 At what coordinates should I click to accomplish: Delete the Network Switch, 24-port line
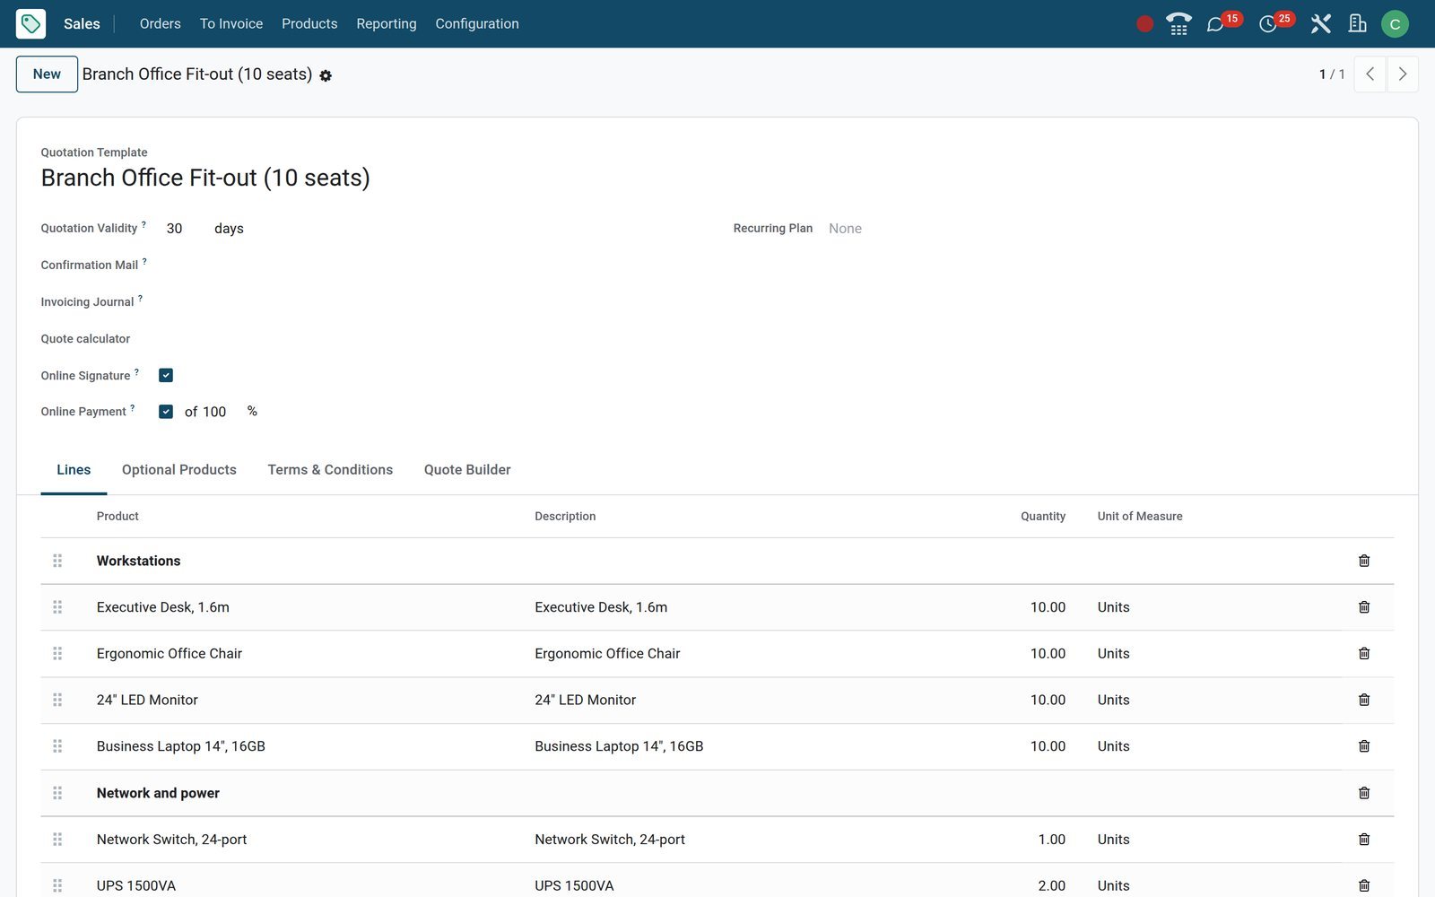1364,840
